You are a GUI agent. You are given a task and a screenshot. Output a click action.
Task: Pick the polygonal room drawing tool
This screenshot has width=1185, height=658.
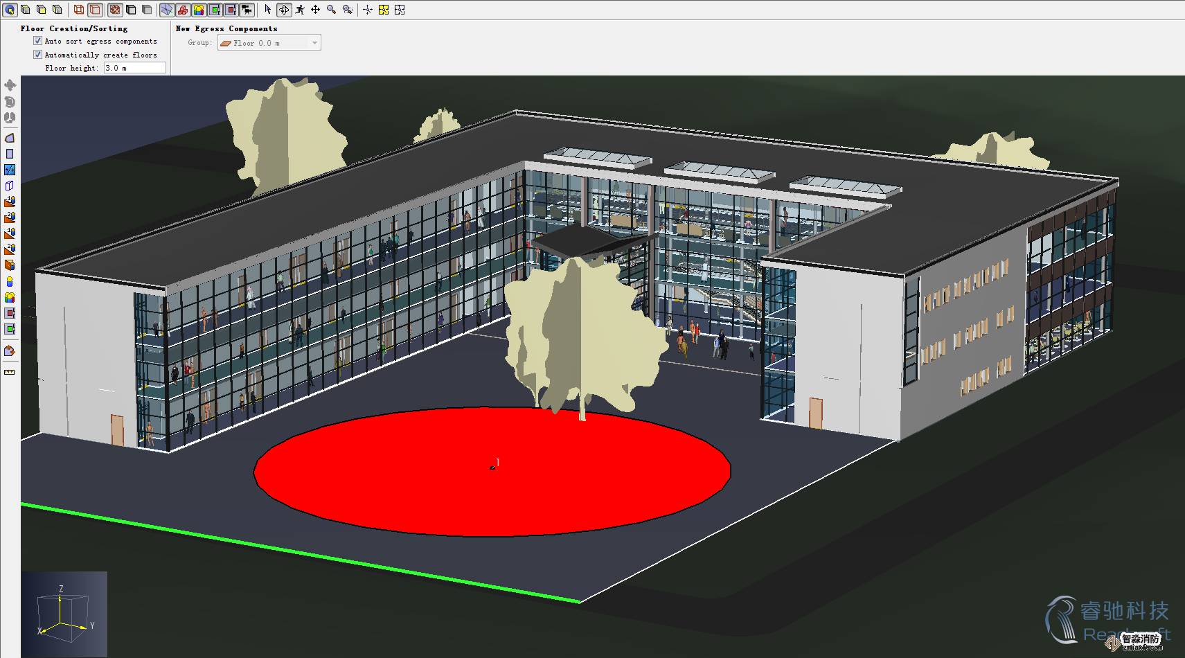tap(10, 138)
